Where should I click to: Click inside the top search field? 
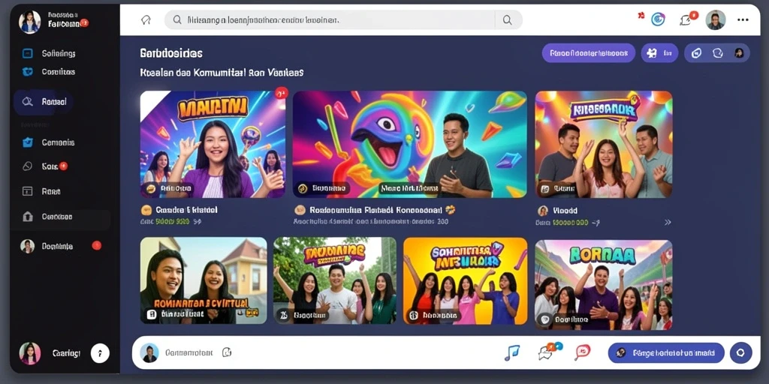(333, 20)
